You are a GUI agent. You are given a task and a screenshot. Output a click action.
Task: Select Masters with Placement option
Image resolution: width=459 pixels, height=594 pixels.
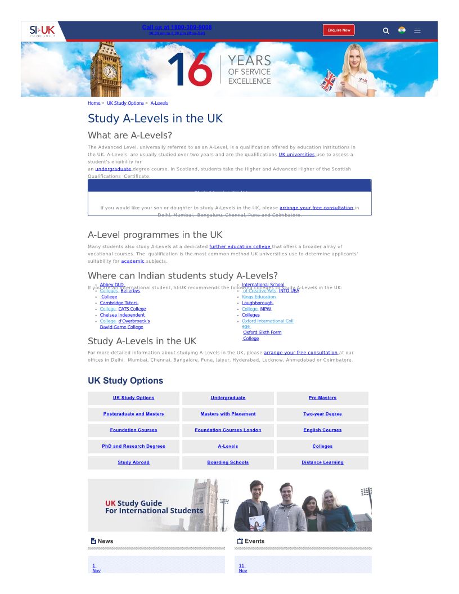[228, 414]
